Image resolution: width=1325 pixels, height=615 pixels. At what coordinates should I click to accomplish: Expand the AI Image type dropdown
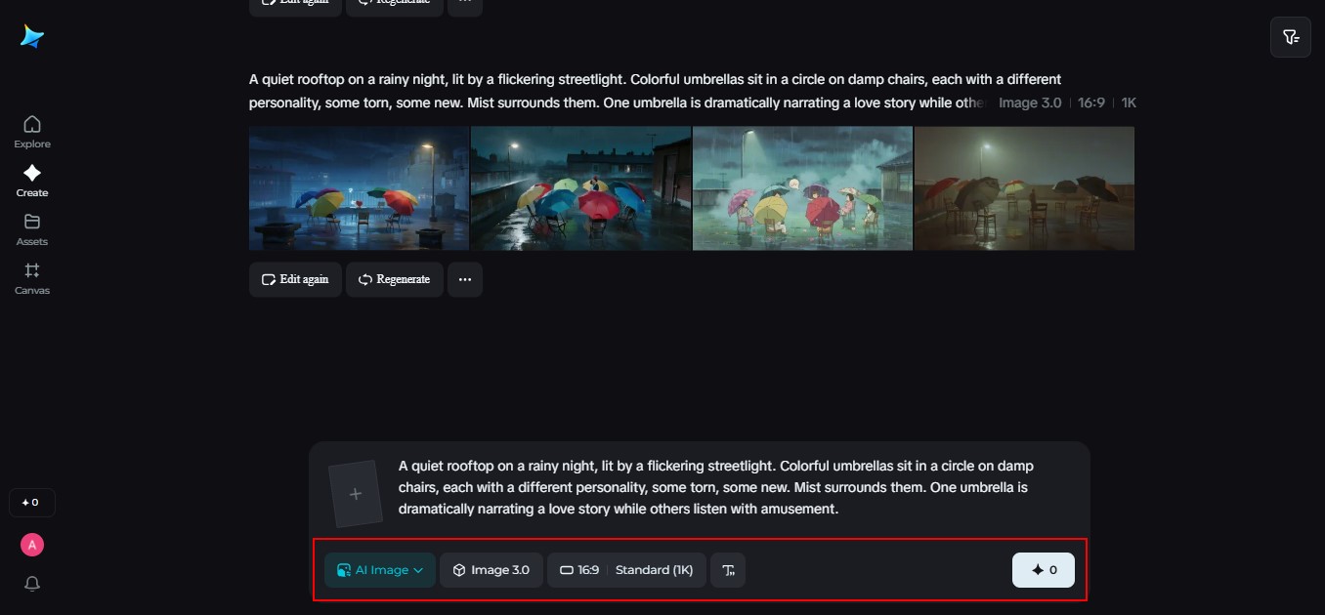(380, 570)
